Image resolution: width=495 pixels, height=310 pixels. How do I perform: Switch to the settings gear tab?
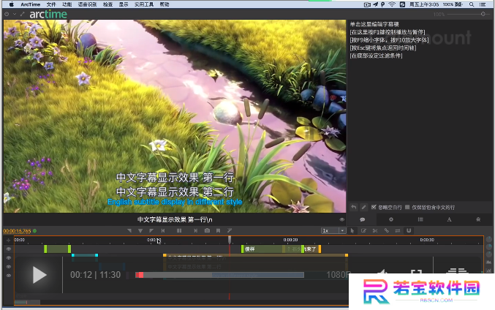coord(391,219)
